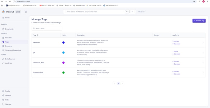
Task: Open 4 Datasets link for transactional
Action: point(176,74)
